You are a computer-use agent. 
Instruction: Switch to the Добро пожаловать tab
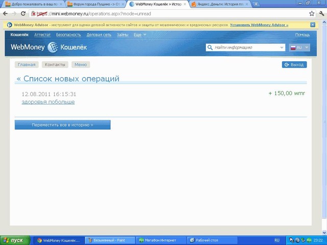pos(32,4)
